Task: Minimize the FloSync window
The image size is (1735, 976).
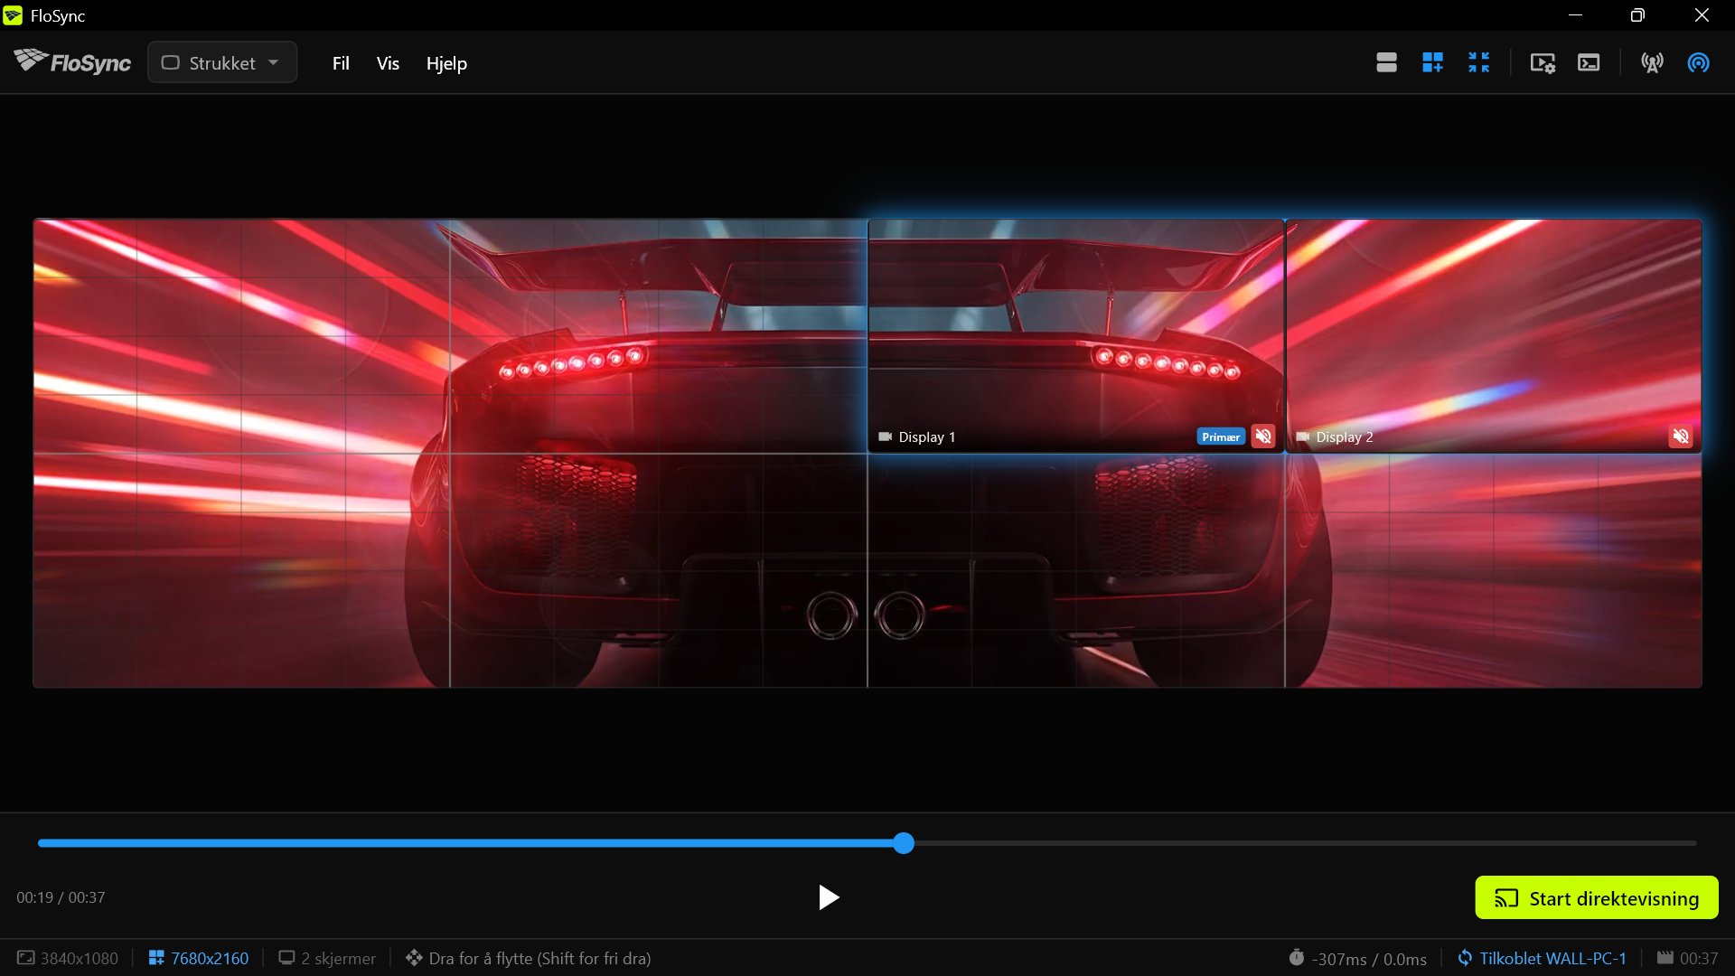Action: click(1575, 15)
